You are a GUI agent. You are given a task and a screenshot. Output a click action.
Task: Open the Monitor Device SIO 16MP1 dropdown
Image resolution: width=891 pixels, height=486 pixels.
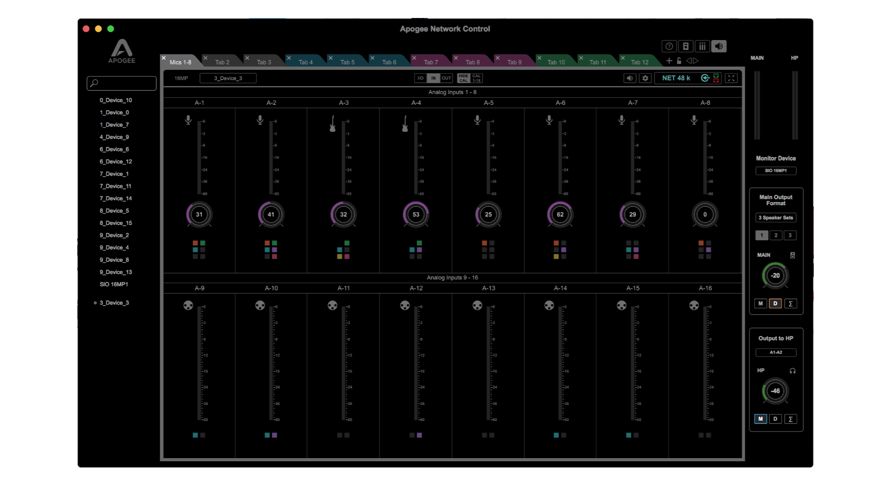point(776,171)
